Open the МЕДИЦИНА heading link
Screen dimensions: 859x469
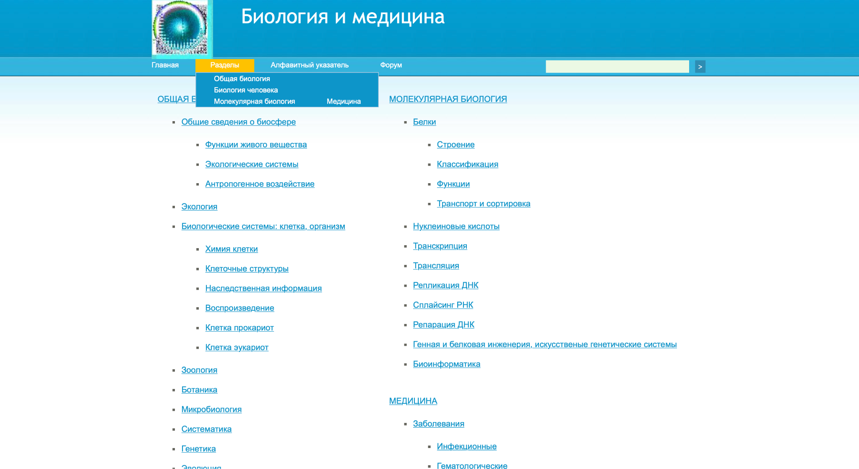tap(413, 401)
